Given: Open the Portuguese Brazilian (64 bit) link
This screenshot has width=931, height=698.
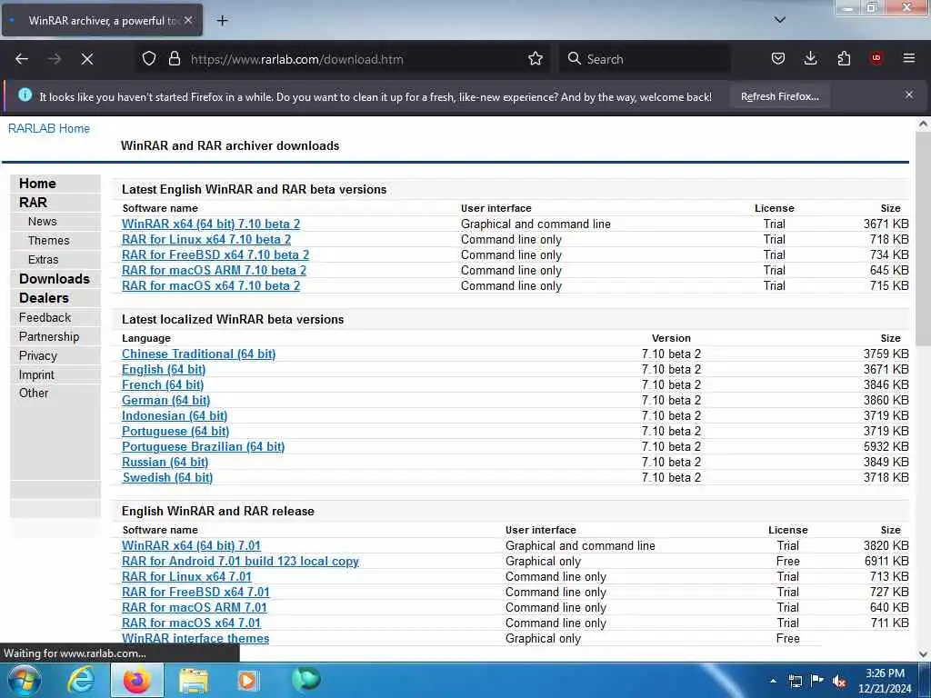Looking at the screenshot, I should tap(203, 446).
